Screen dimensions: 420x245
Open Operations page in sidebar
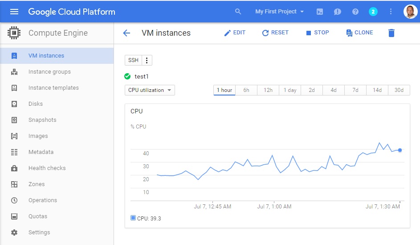(57, 200)
